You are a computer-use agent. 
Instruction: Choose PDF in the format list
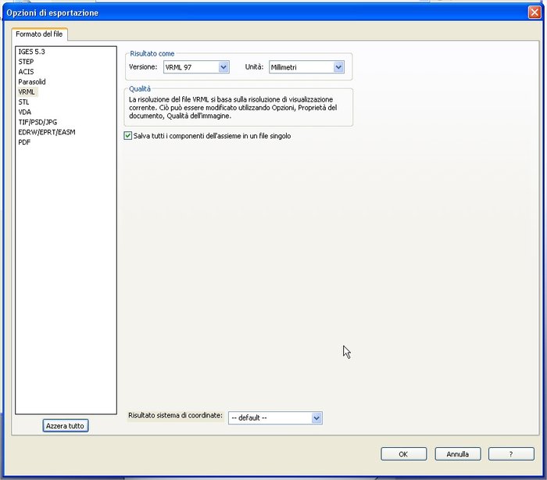tap(24, 142)
